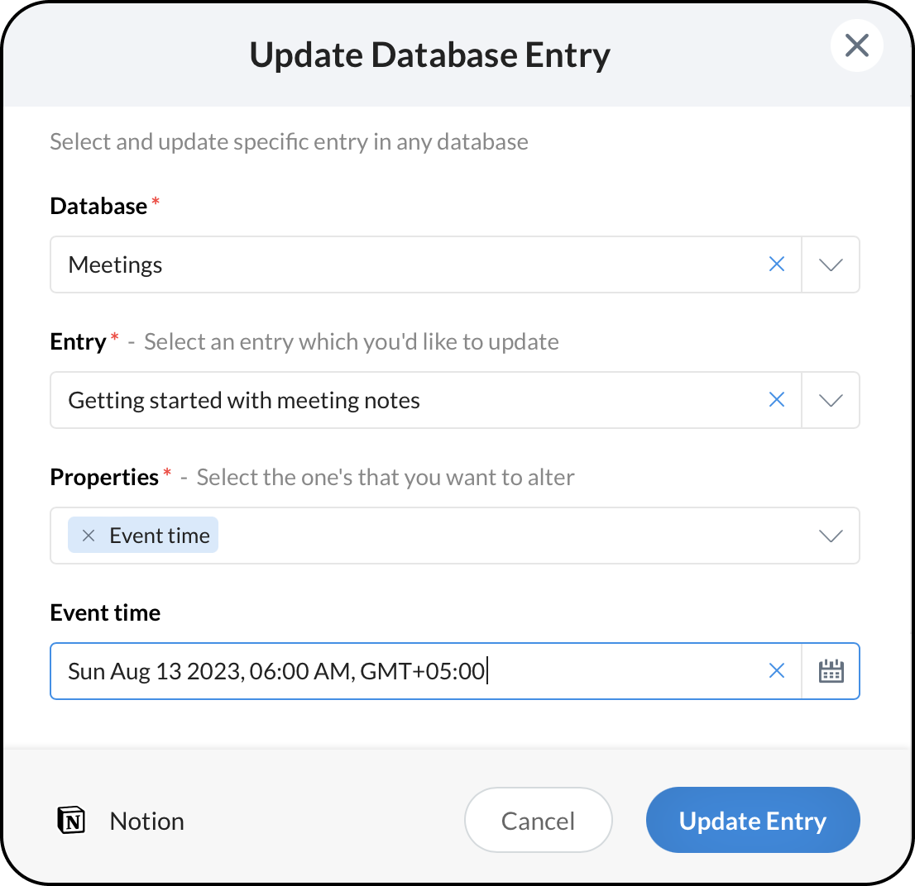Click the empty area of Properties box
The height and width of the screenshot is (886, 915).
coord(513,536)
